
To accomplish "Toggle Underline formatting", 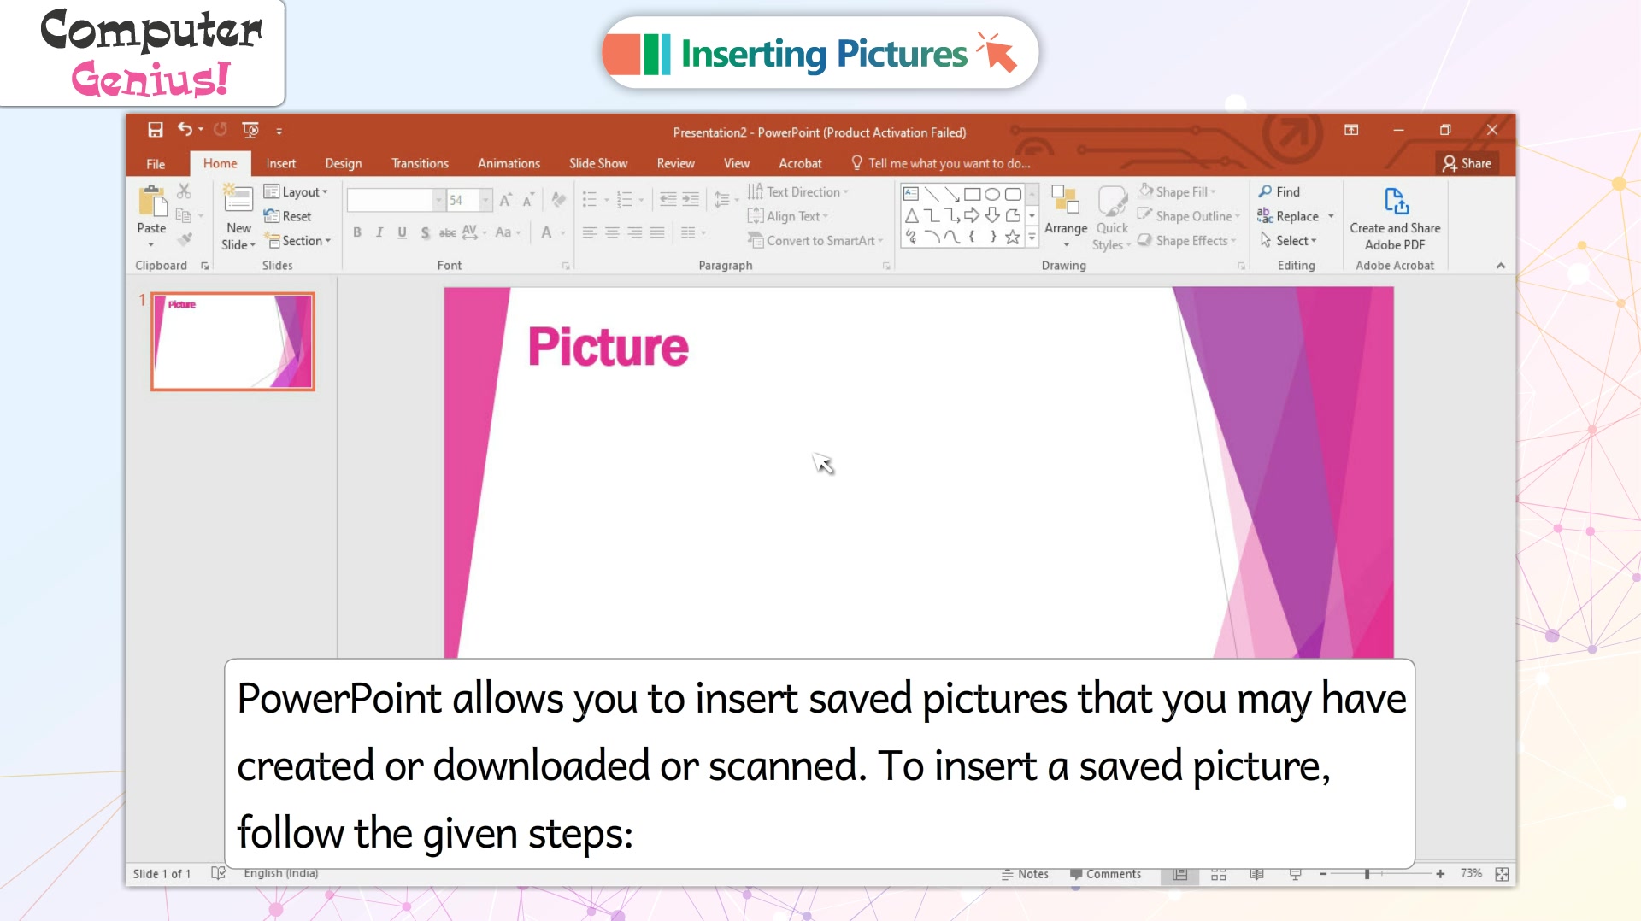I will click(x=402, y=232).
